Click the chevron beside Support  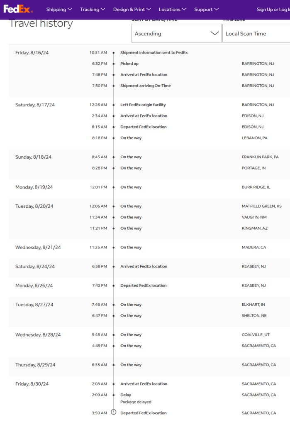pyautogui.click(x=216, y=9)
